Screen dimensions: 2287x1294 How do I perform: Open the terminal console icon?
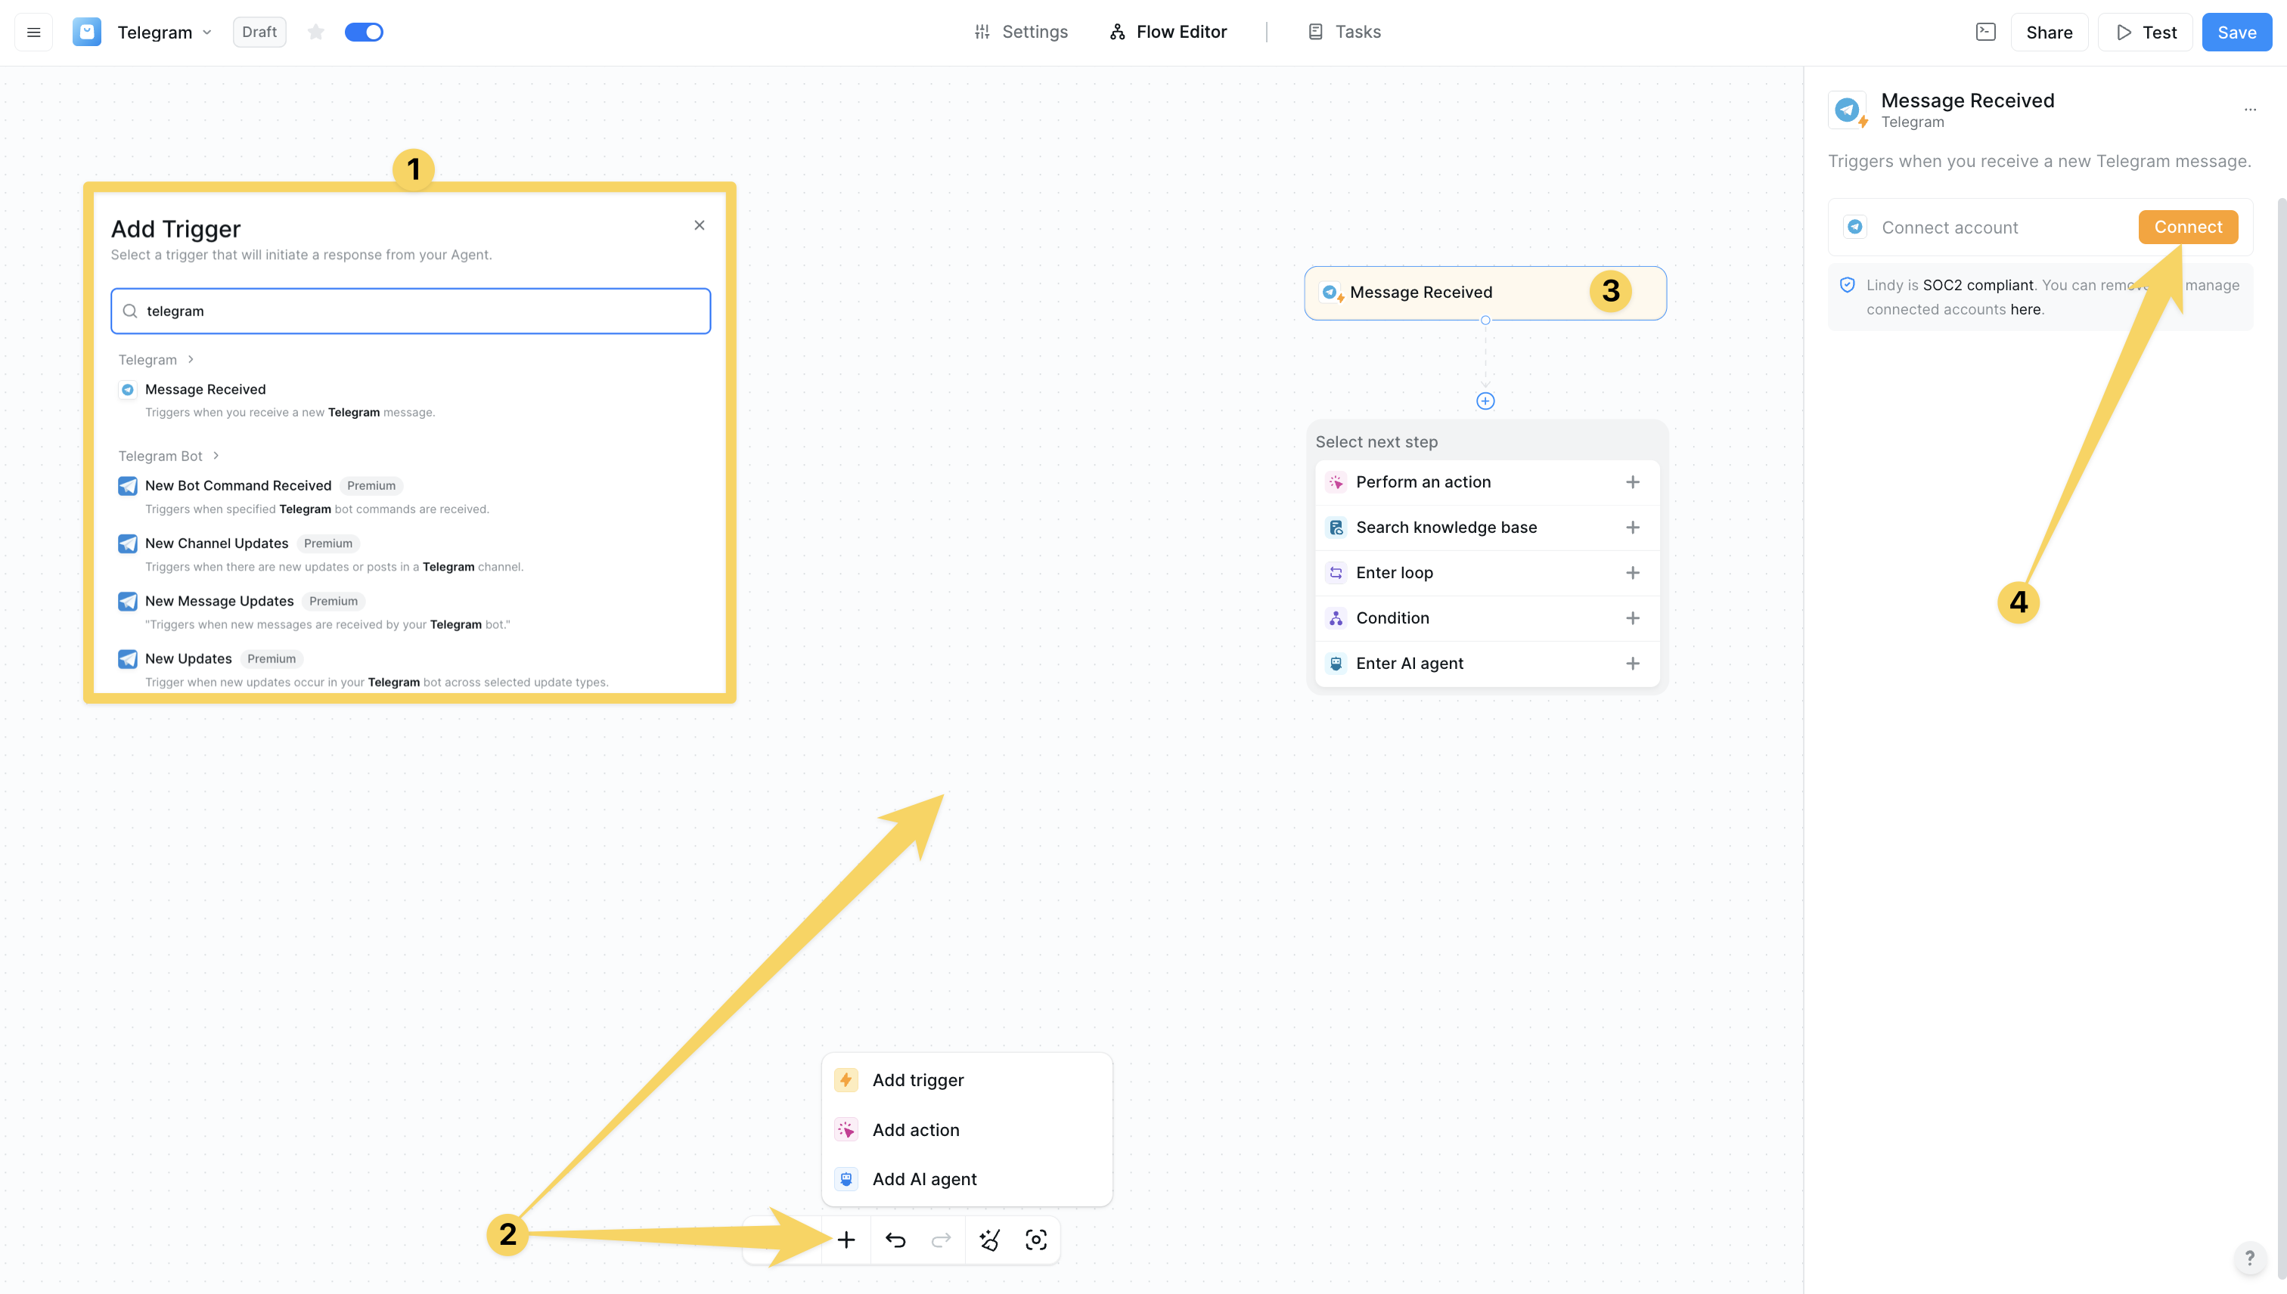click(x=1985, y=32)
